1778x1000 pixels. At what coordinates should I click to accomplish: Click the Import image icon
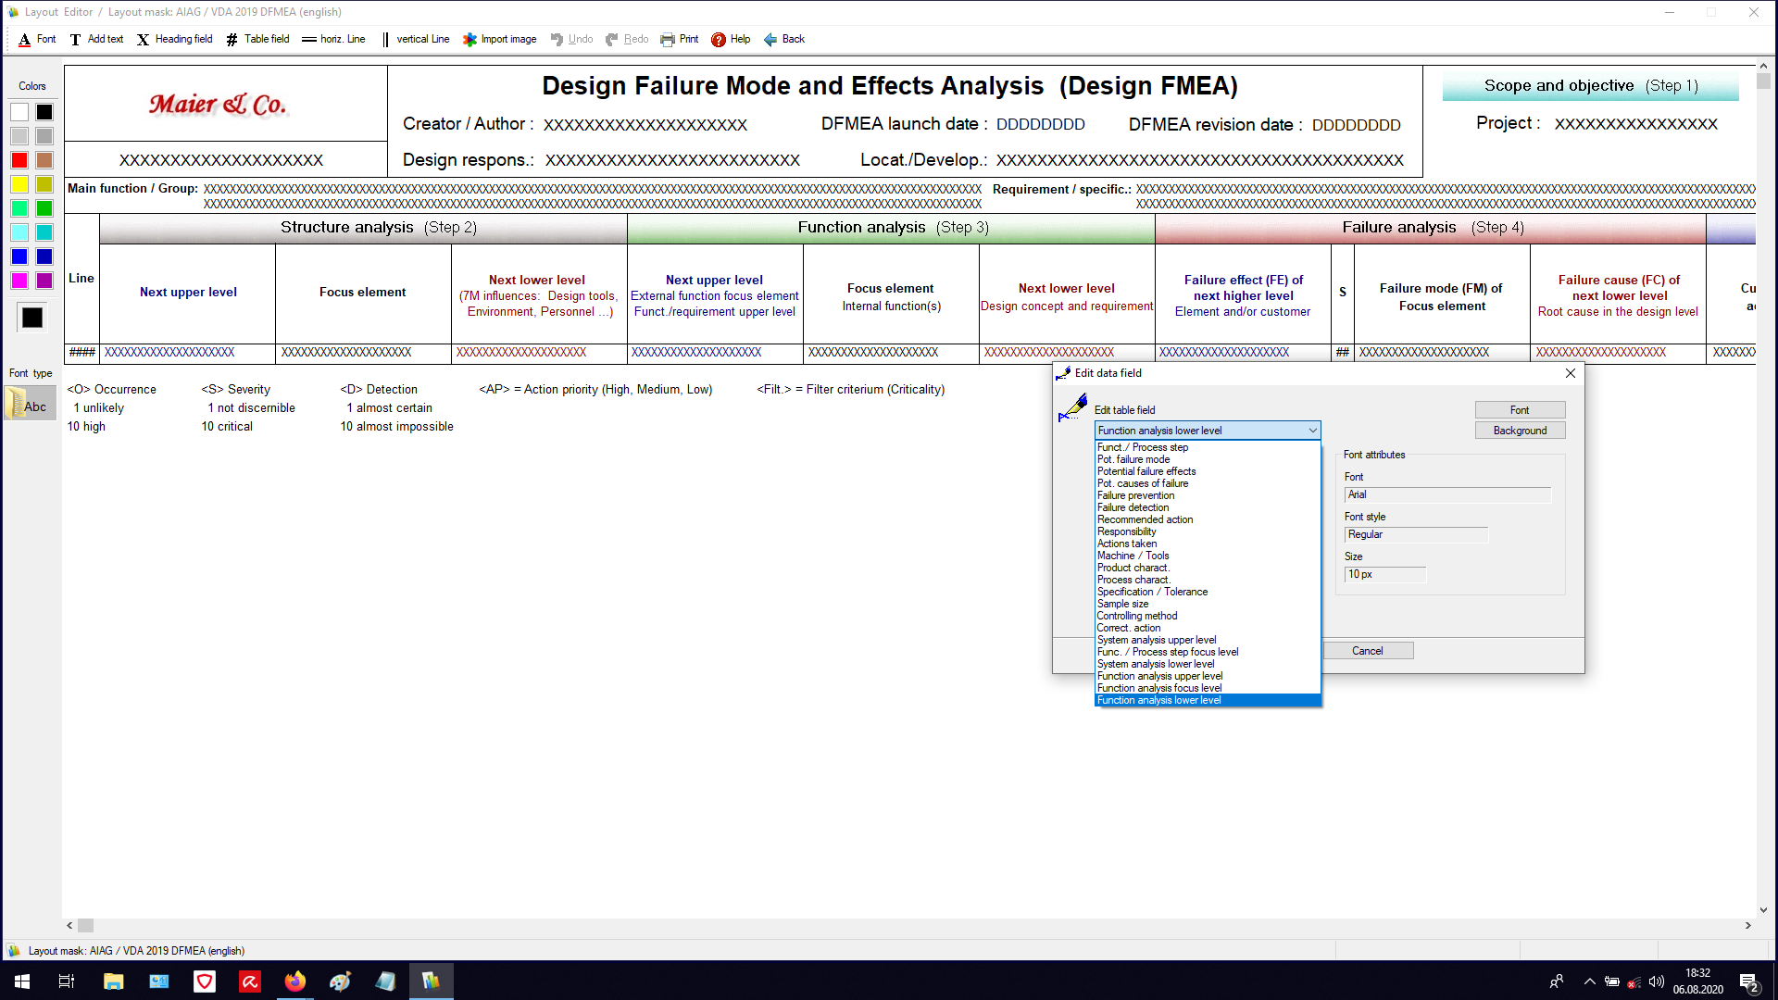470,40
